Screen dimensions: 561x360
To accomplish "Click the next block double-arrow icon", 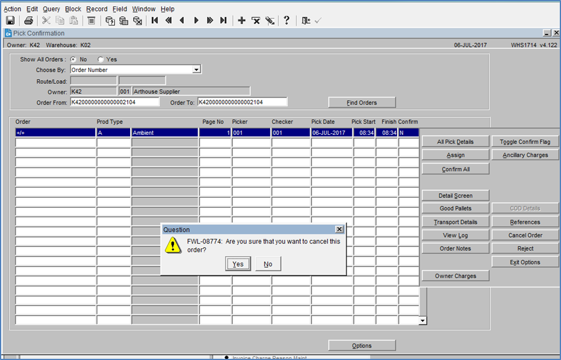I will click(x=210, y=20).
